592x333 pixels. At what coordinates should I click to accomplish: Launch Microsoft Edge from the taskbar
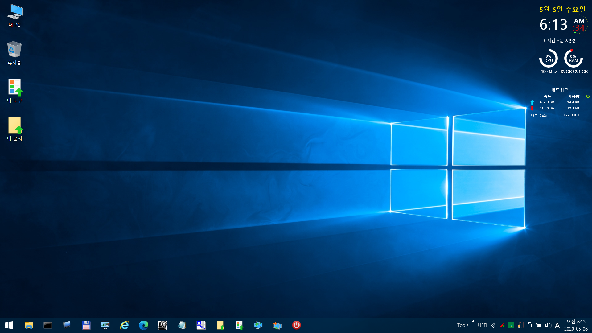(143, 325)
